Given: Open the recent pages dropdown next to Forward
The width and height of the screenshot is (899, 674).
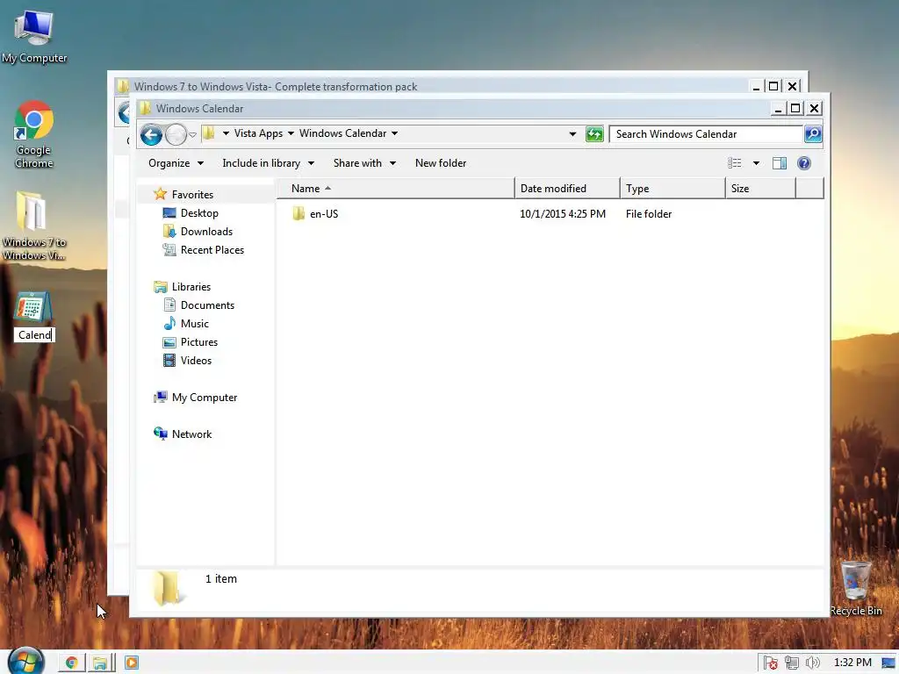Looking at the screenshot, I should 192,135.
